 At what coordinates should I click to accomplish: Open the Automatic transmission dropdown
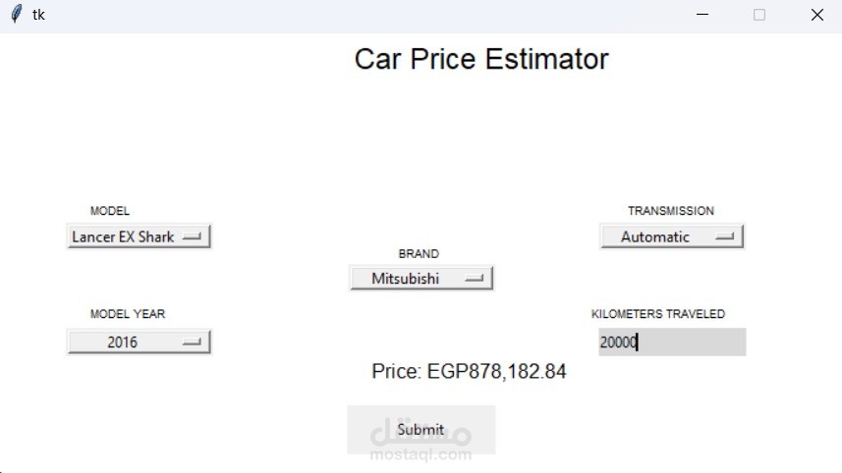tap(672, 236)
